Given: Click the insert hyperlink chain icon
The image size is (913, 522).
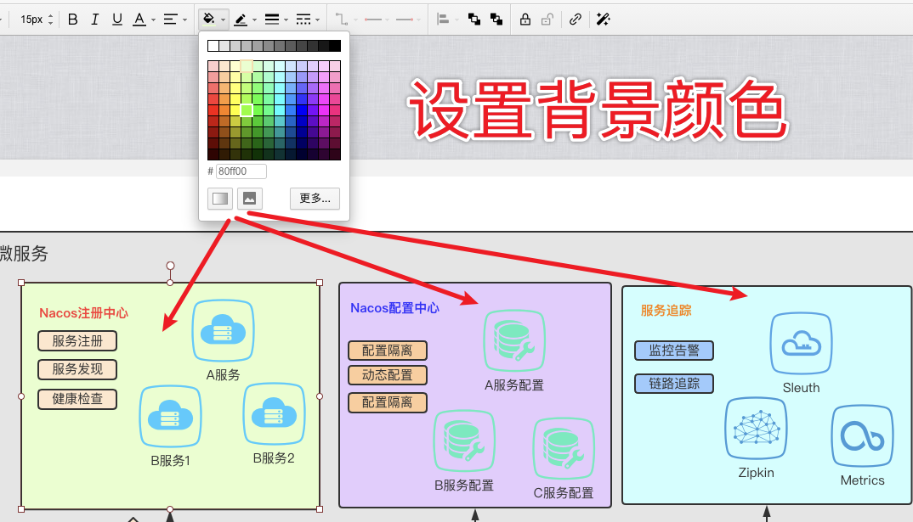Looking at the screenshot, I should 576,20.
